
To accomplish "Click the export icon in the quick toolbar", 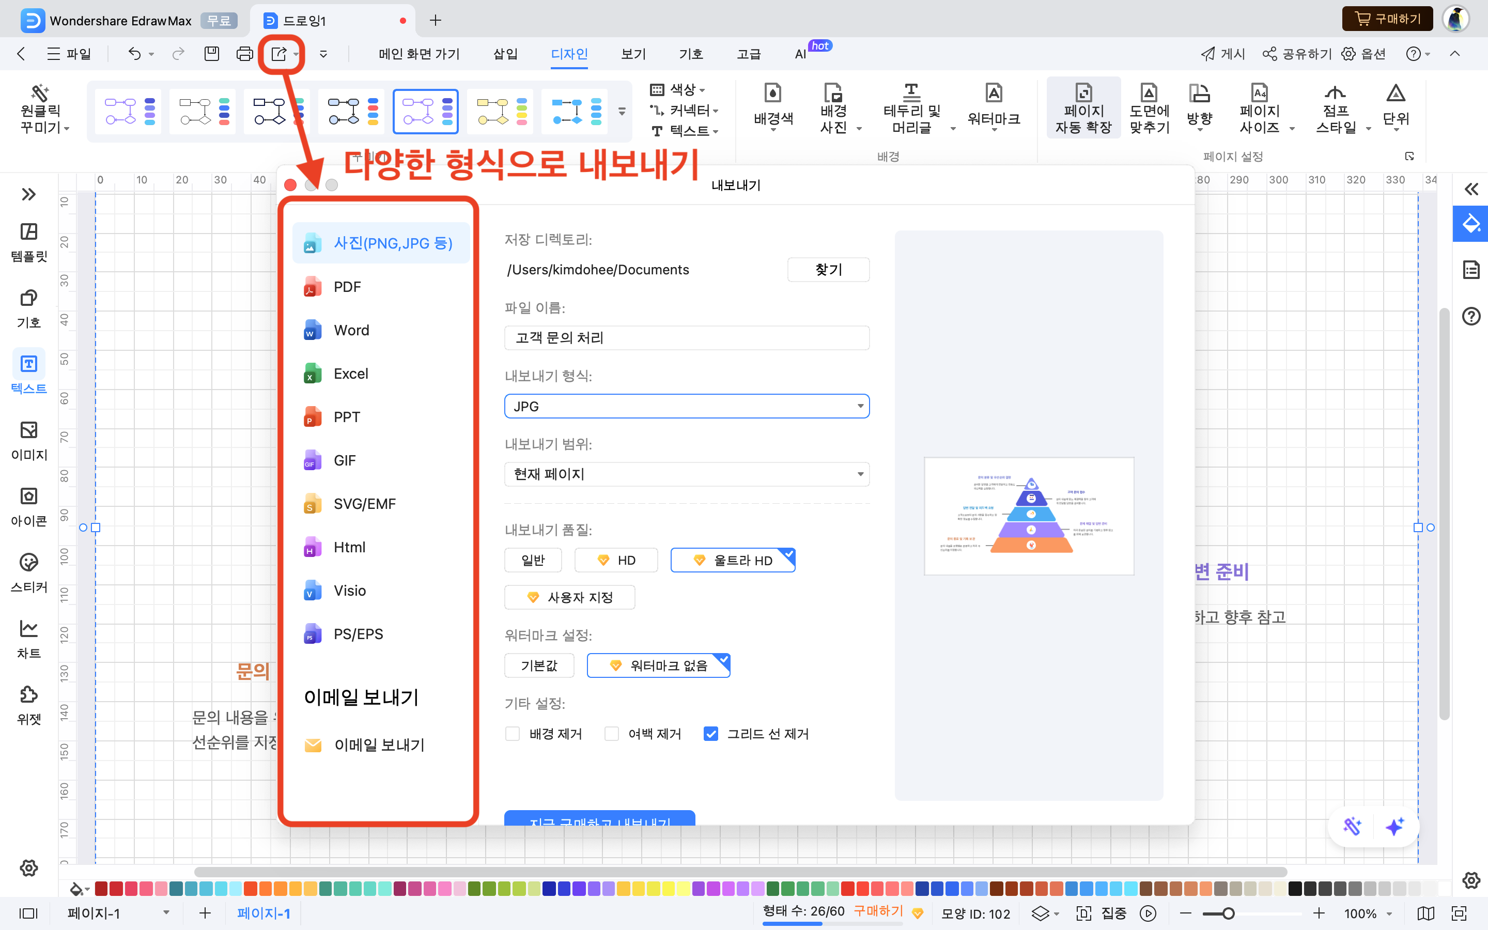I will (278, 54).
